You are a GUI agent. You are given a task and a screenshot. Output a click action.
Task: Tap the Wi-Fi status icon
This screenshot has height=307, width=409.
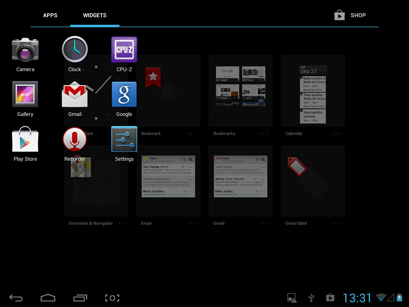pyautogui.click(x=381, y=297)
